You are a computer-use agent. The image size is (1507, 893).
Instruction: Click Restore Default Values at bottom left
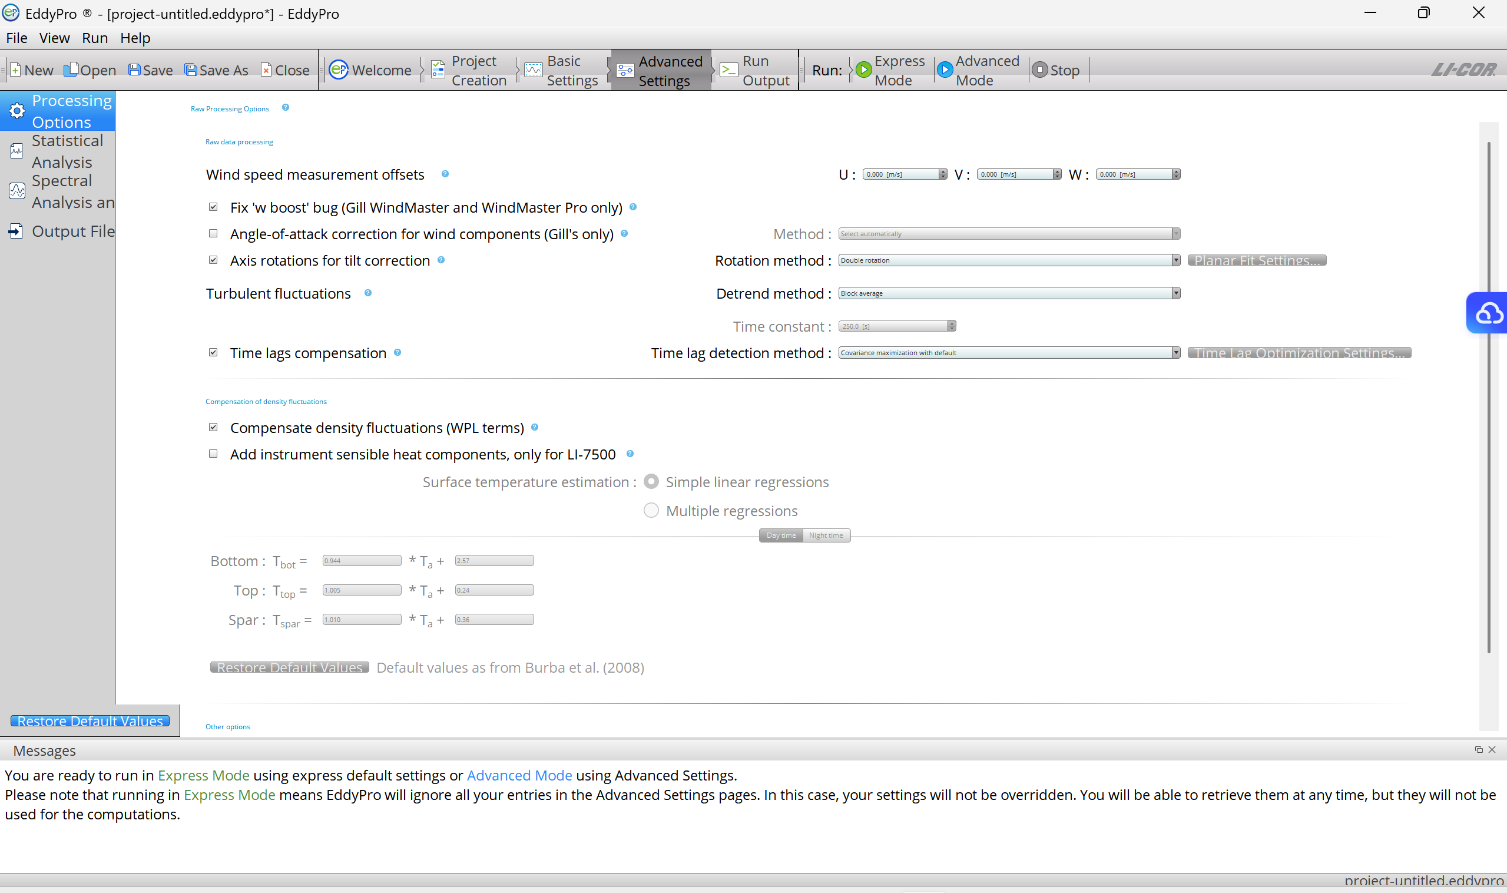(x=90, y=720)
